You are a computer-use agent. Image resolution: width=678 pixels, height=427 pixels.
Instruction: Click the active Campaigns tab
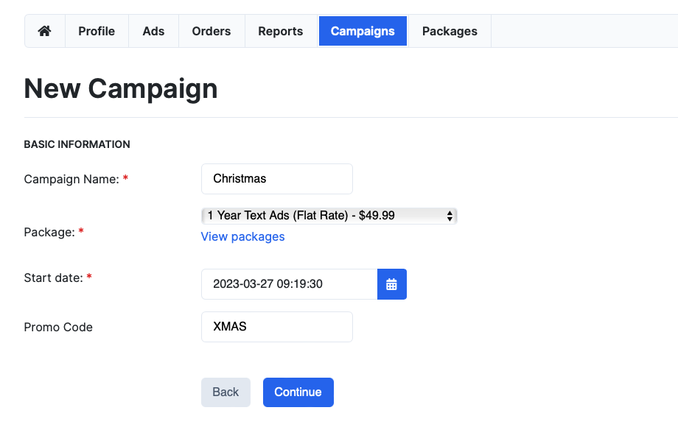[363, 31]
